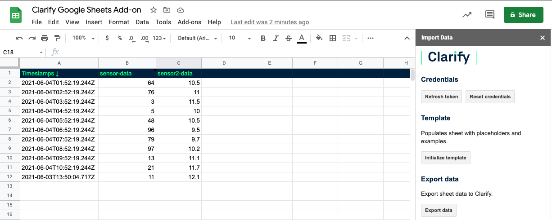The image size is (552, 220).
Task: Open the font family dropdown
Action: (198, 38)
